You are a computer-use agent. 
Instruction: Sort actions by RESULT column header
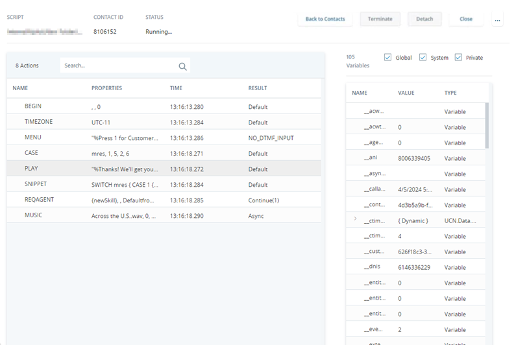pyautogui.click(x=257, y=88)
